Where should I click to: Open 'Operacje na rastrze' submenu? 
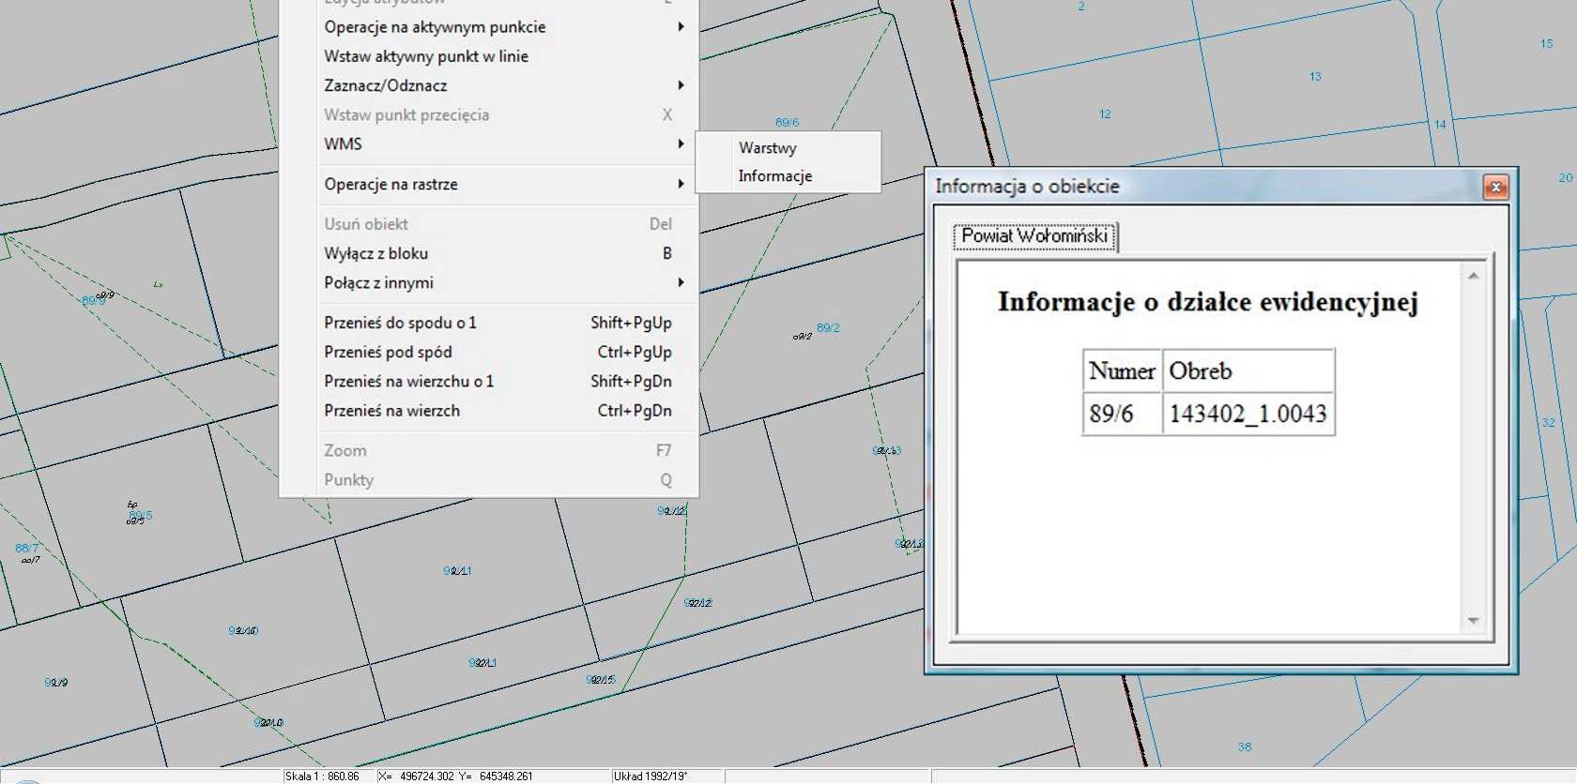point(489,184)
